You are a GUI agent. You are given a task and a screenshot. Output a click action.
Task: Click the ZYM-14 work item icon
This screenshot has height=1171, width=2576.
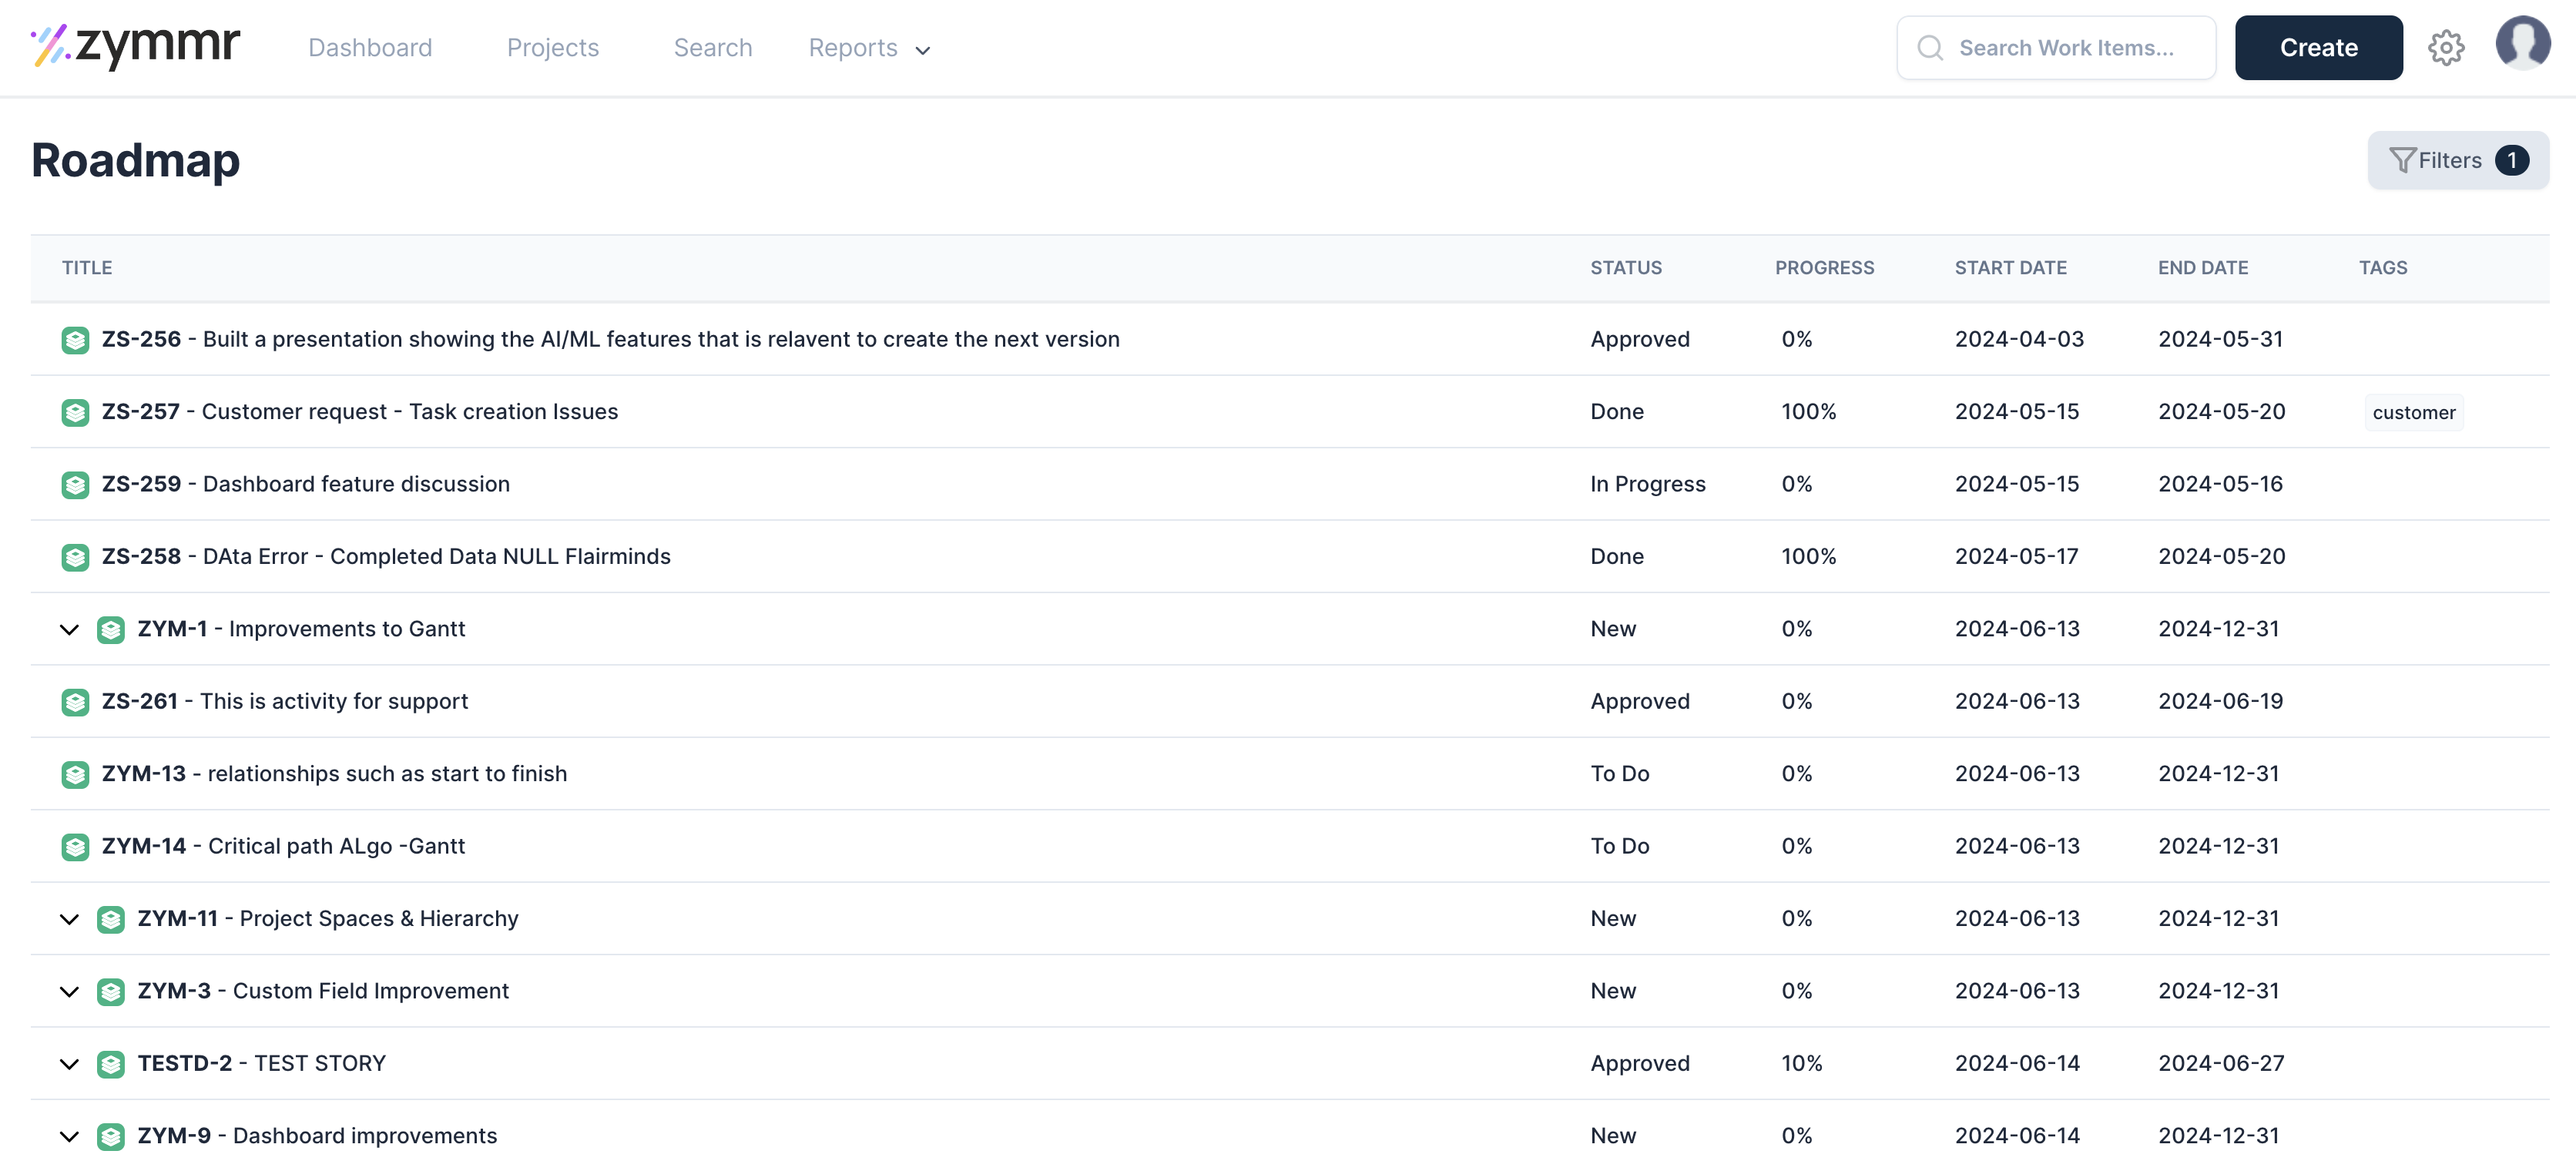(x=75, y=847)
